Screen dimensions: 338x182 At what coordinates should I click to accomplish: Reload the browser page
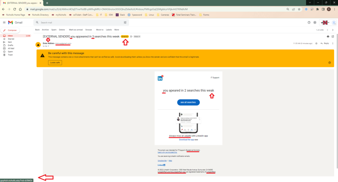pos(15,9)
